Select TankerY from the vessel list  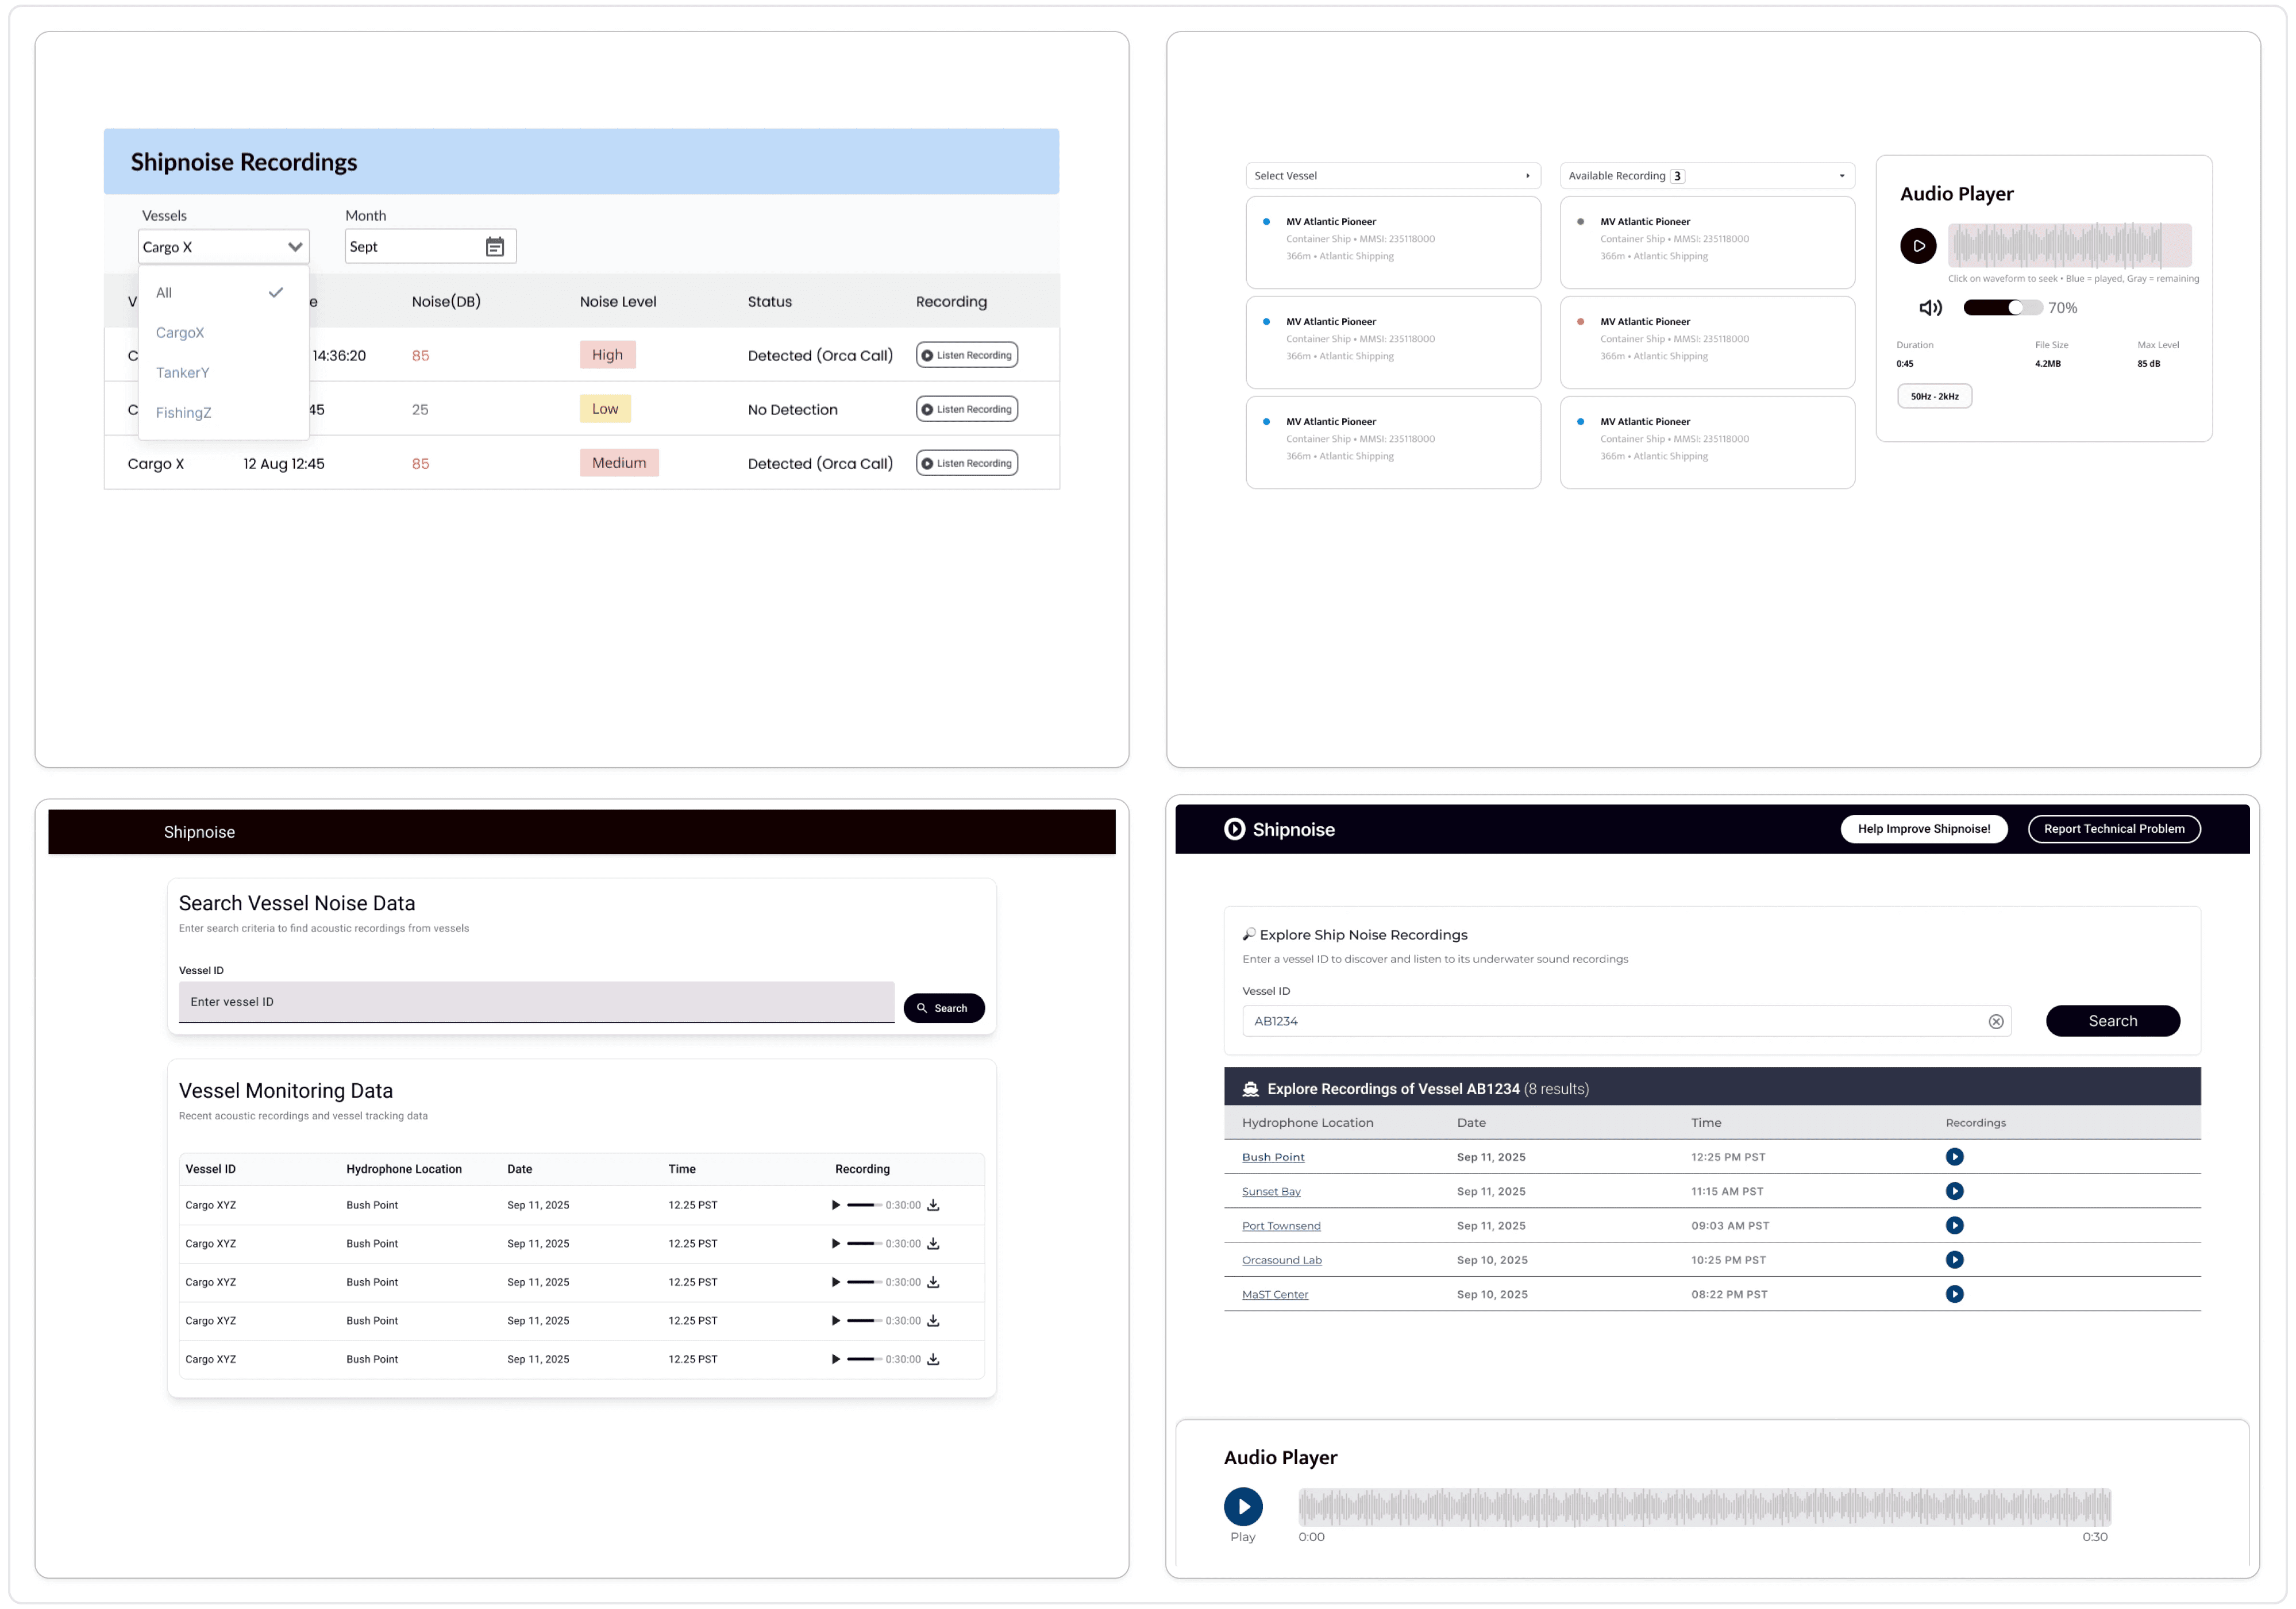pyautogui.click(x=182, y=373)
